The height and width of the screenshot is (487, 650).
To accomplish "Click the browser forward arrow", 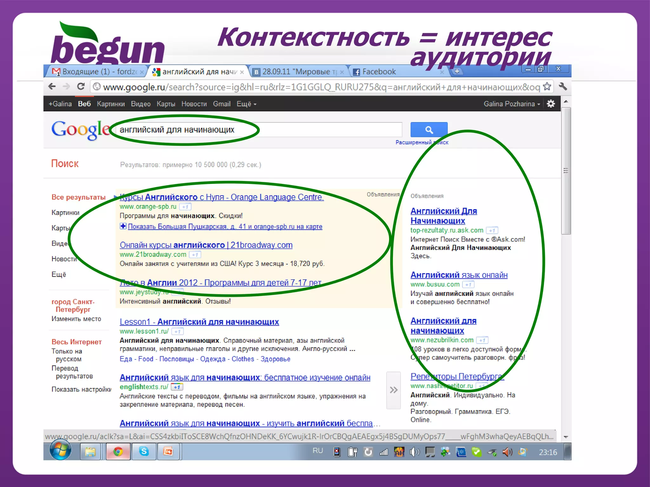I will point(66,86).
